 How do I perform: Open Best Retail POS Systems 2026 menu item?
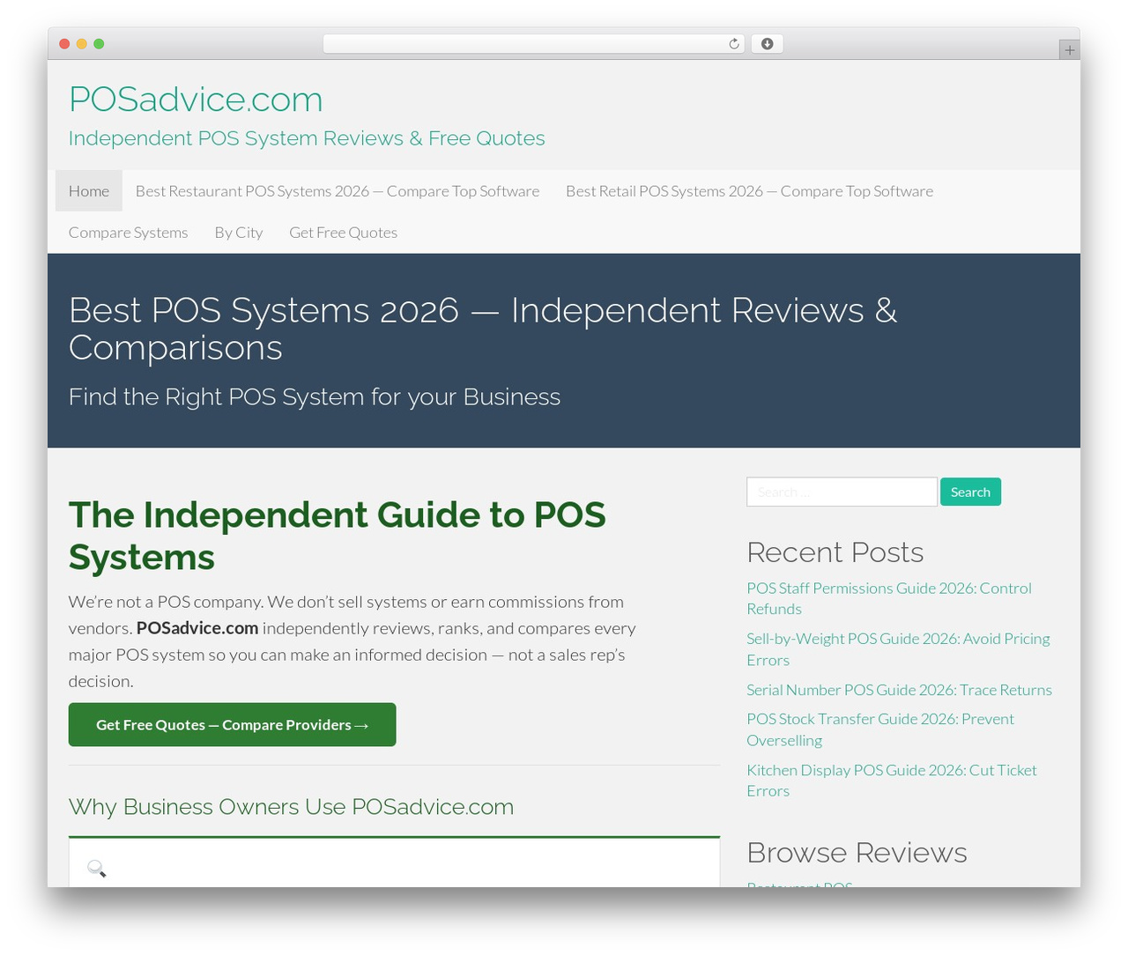click(x=749, y=191)
